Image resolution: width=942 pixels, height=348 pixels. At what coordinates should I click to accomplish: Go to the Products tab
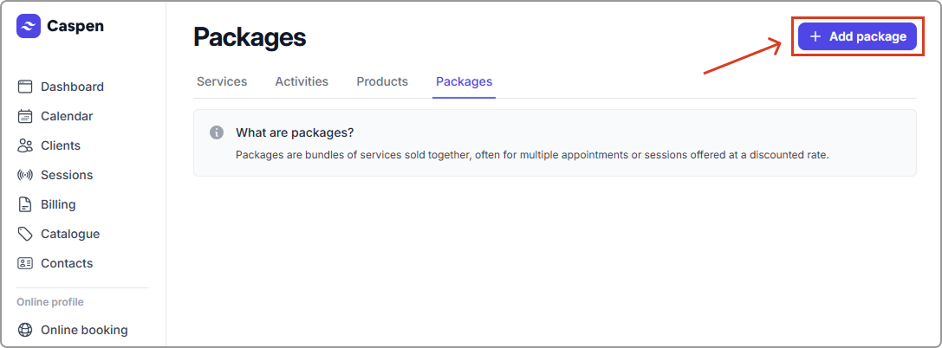click(382, 81)
